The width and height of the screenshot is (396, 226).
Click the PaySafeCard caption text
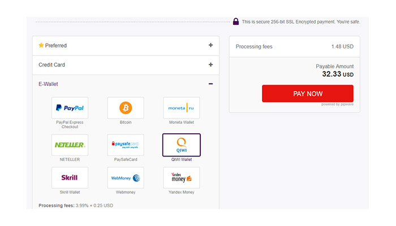click(126, 159)
